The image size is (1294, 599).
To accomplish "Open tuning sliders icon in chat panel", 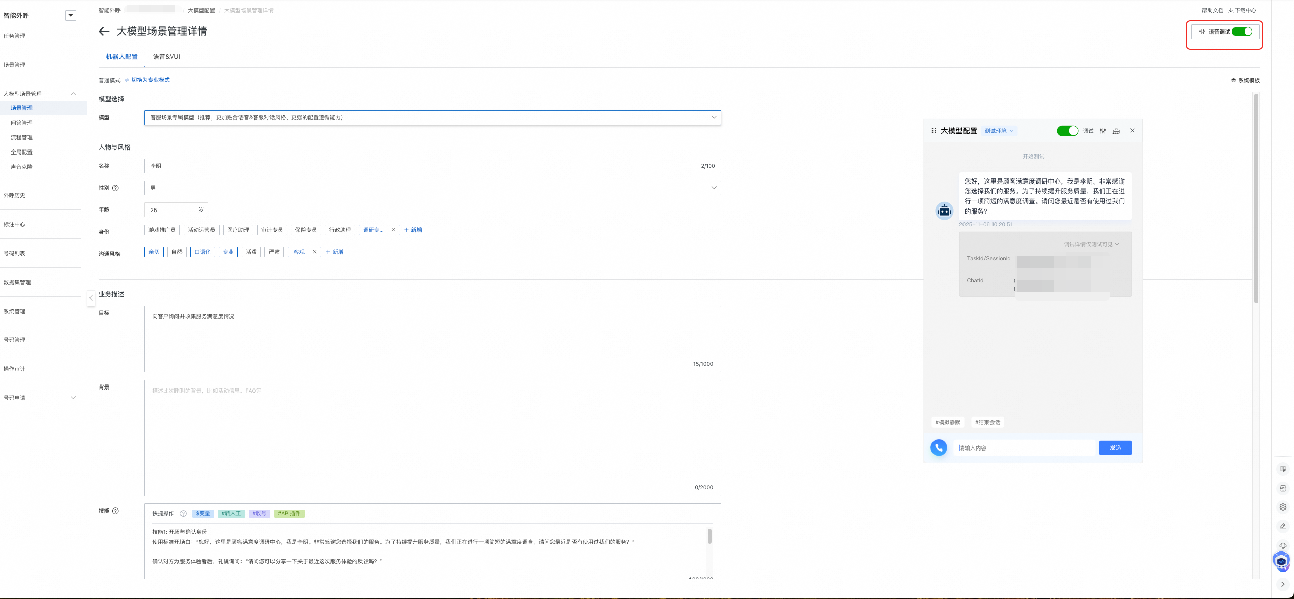I will click(x=1103, y=131).
